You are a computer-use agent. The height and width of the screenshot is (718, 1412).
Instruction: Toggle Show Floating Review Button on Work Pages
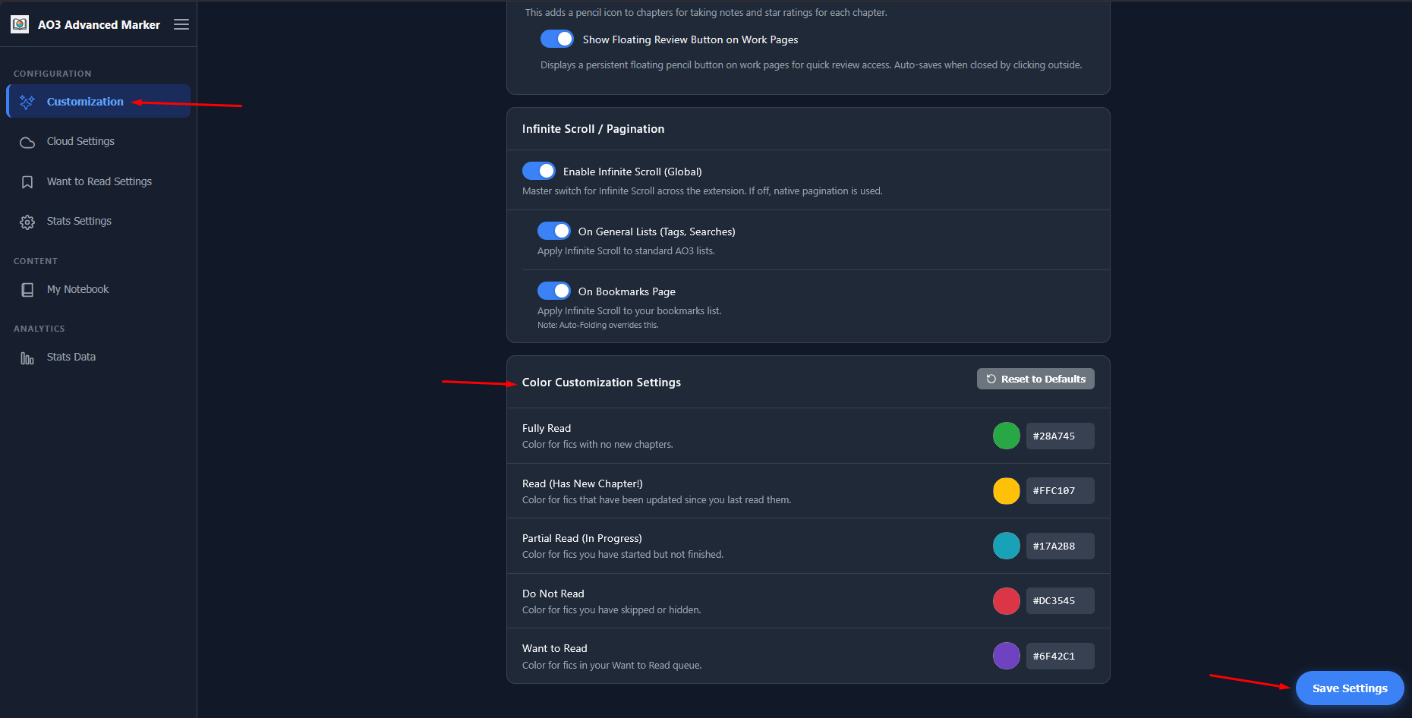pos(557,39)
